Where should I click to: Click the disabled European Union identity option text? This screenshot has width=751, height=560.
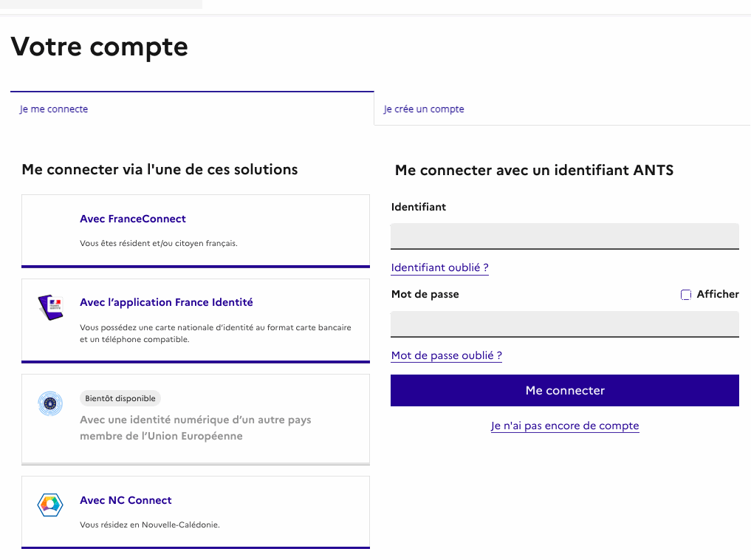pos(196,428)
